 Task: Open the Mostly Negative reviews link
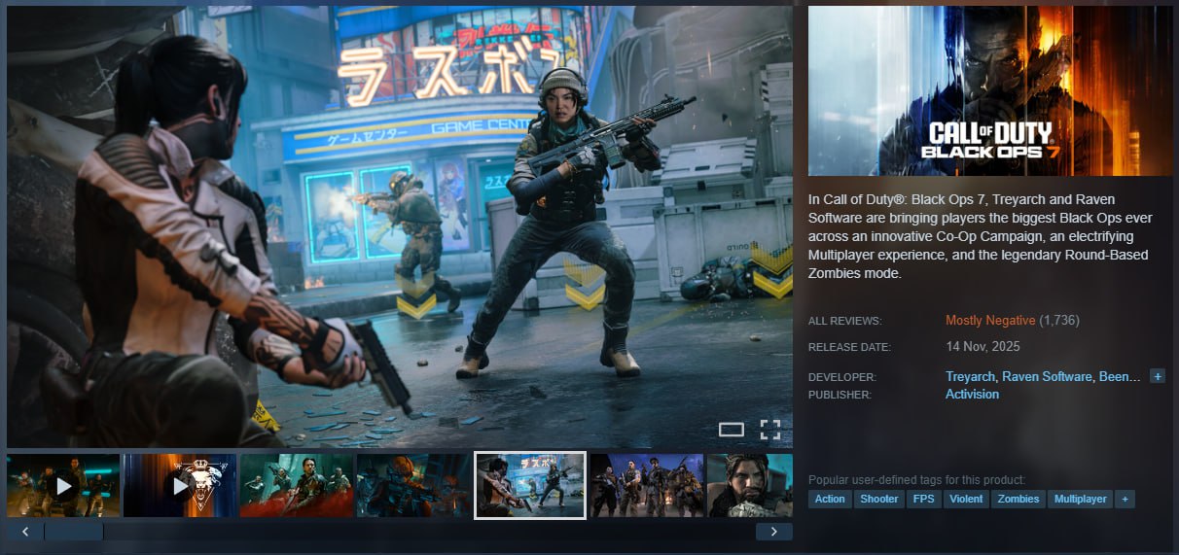coord(990,320)
